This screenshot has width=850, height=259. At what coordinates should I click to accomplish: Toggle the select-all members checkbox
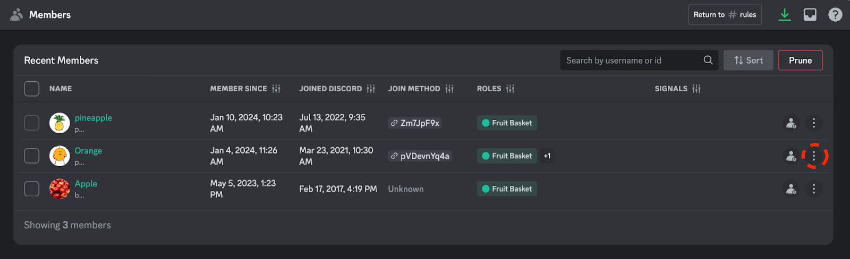pyautogui.click(x=32, y=89)
